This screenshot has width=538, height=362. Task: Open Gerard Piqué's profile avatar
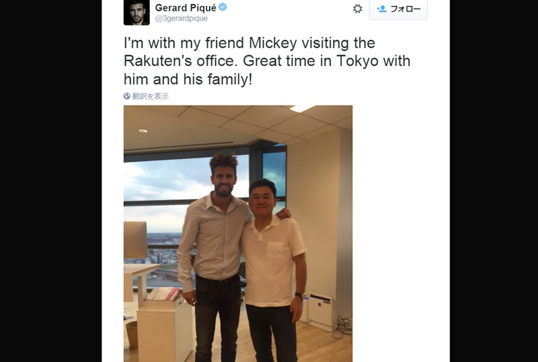[137, 12]
